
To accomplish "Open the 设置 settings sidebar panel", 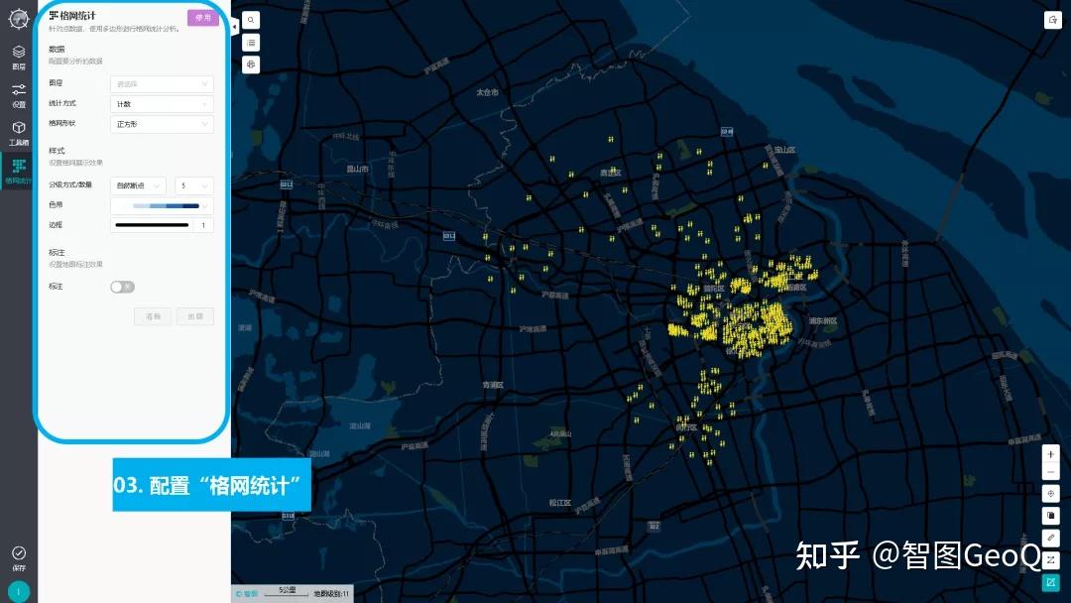I will [x=19, y=95].
